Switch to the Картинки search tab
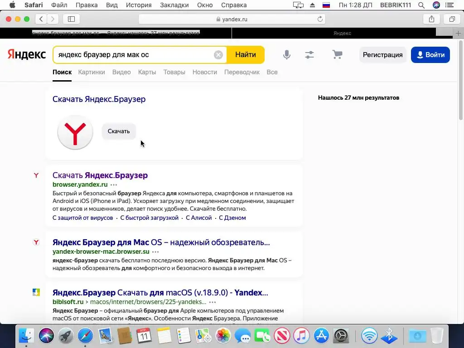 click(x=92, y=72)
